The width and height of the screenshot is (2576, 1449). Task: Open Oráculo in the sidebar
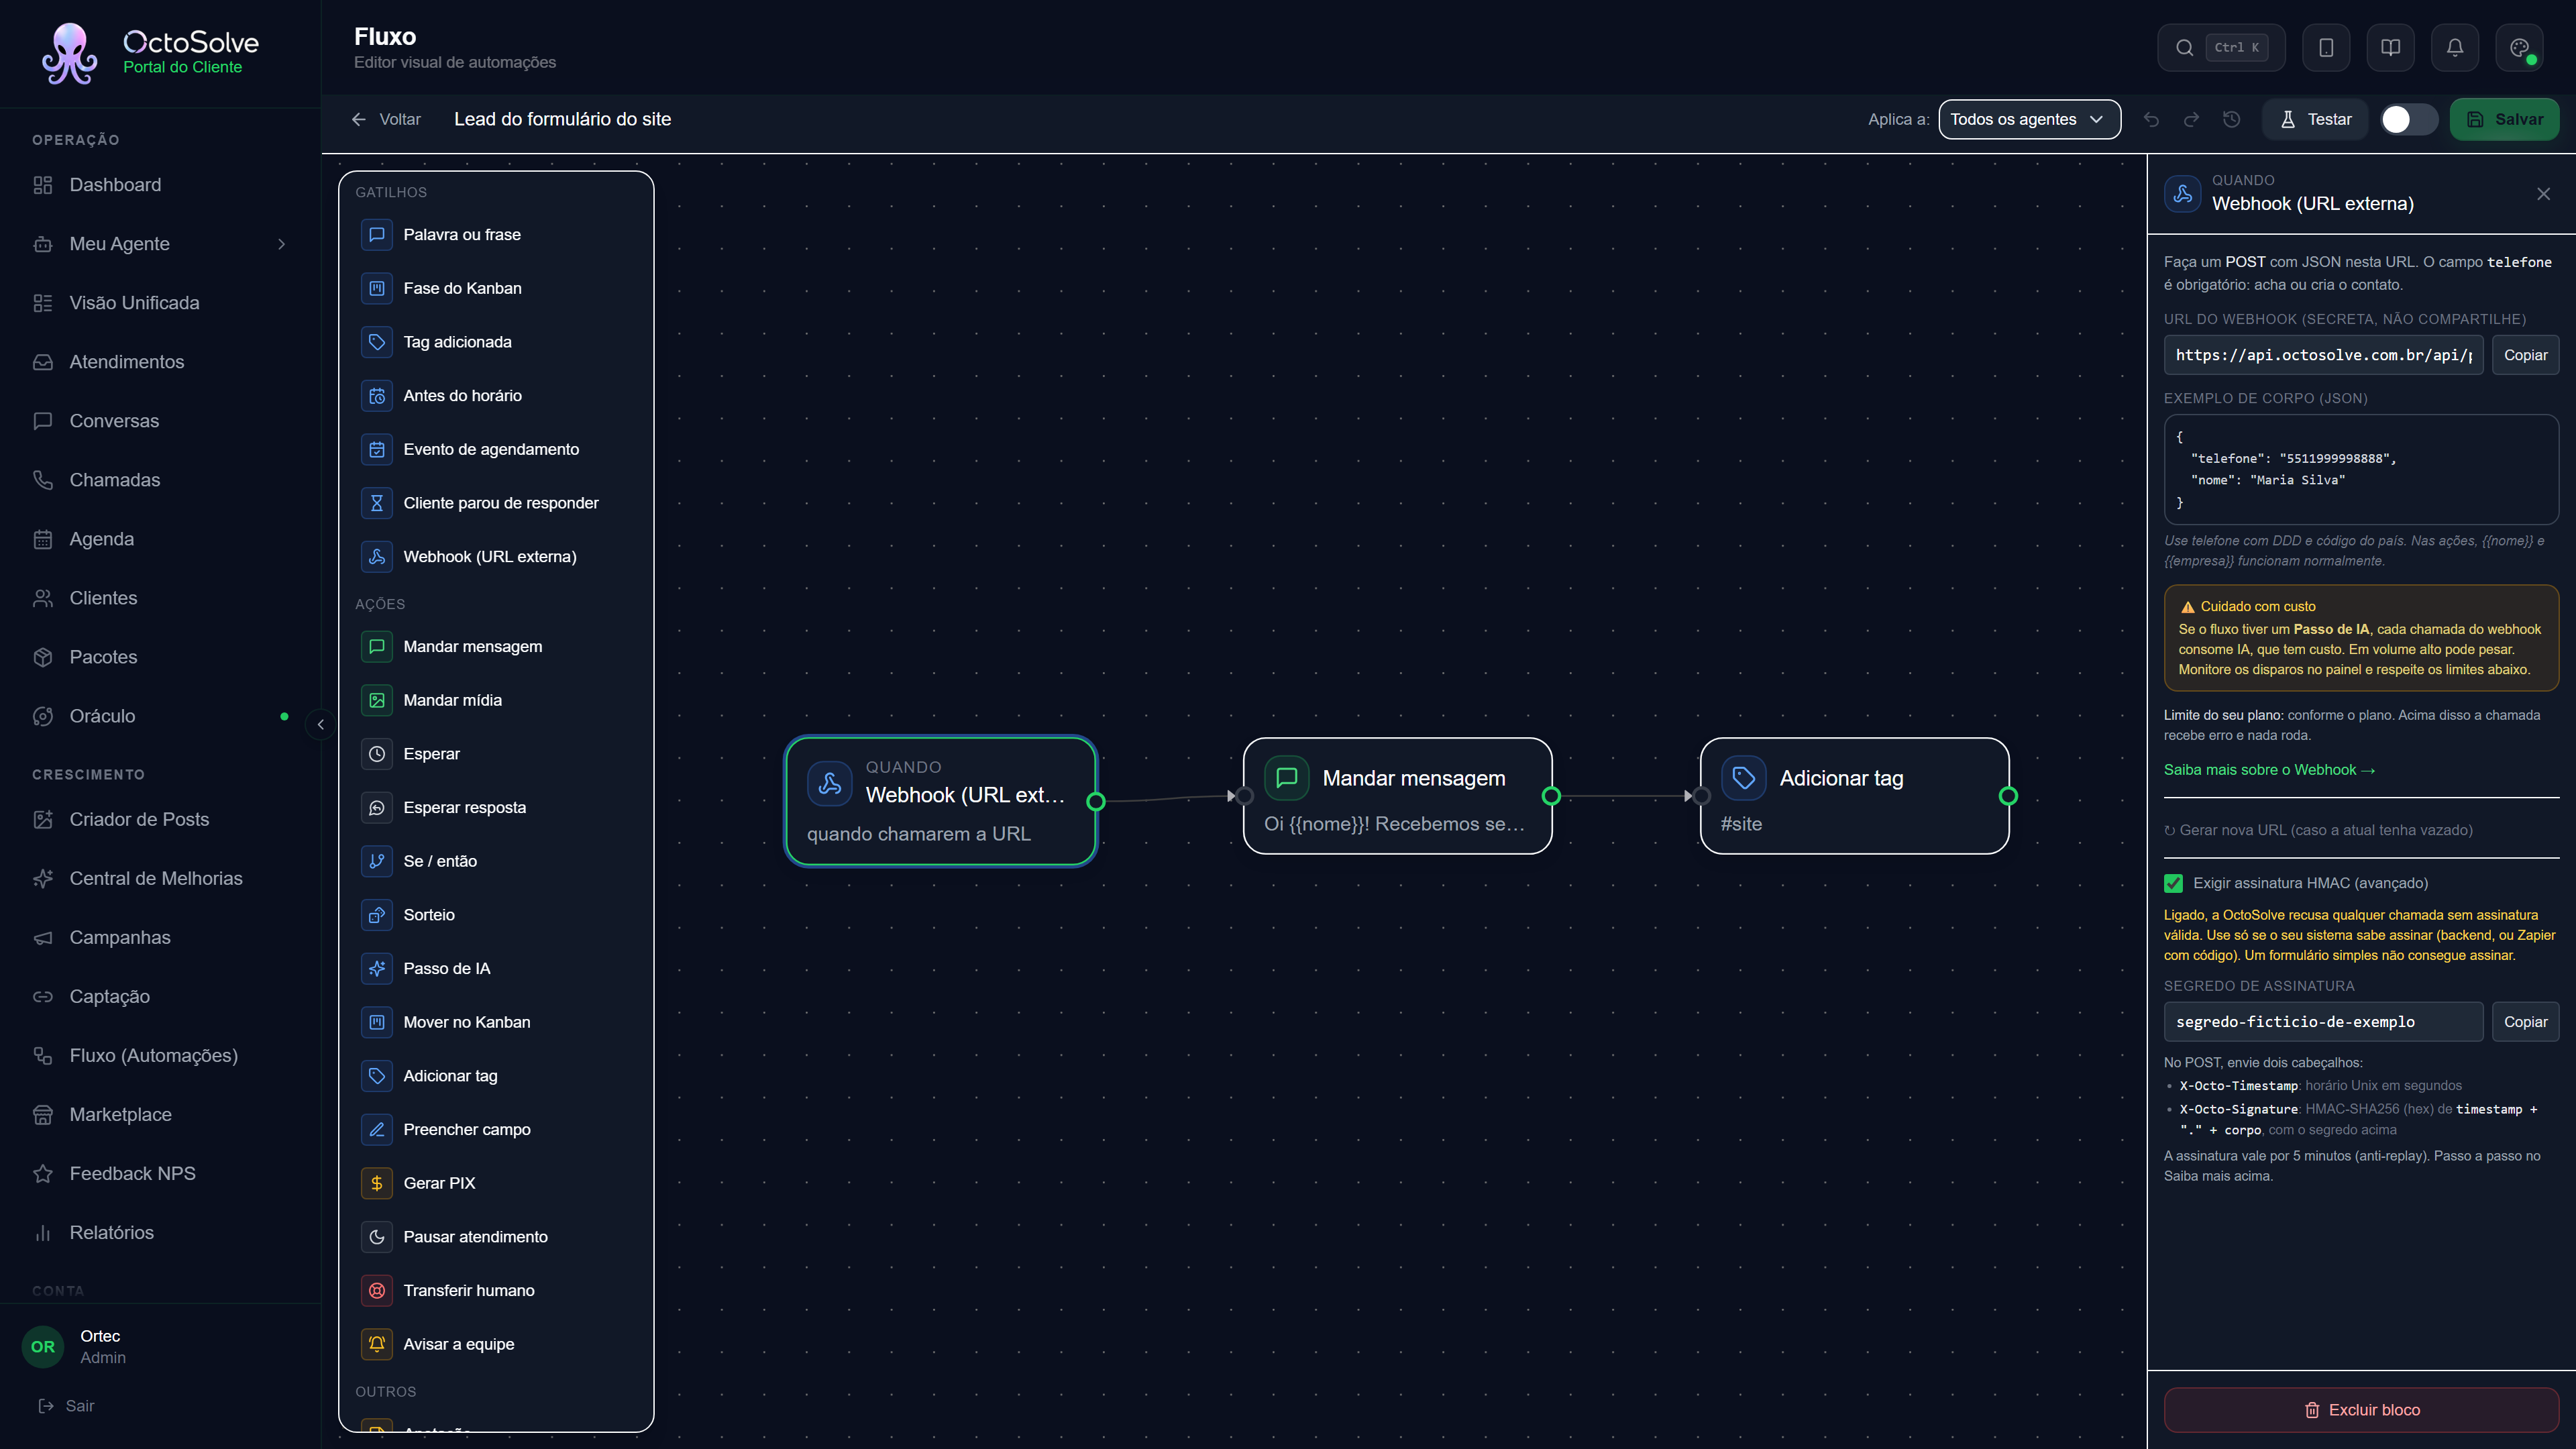coord(160,716)
